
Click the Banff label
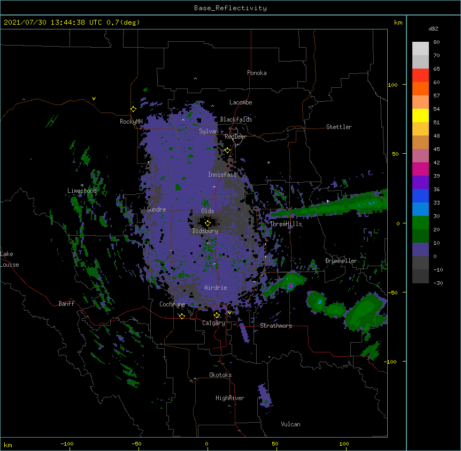66,304
